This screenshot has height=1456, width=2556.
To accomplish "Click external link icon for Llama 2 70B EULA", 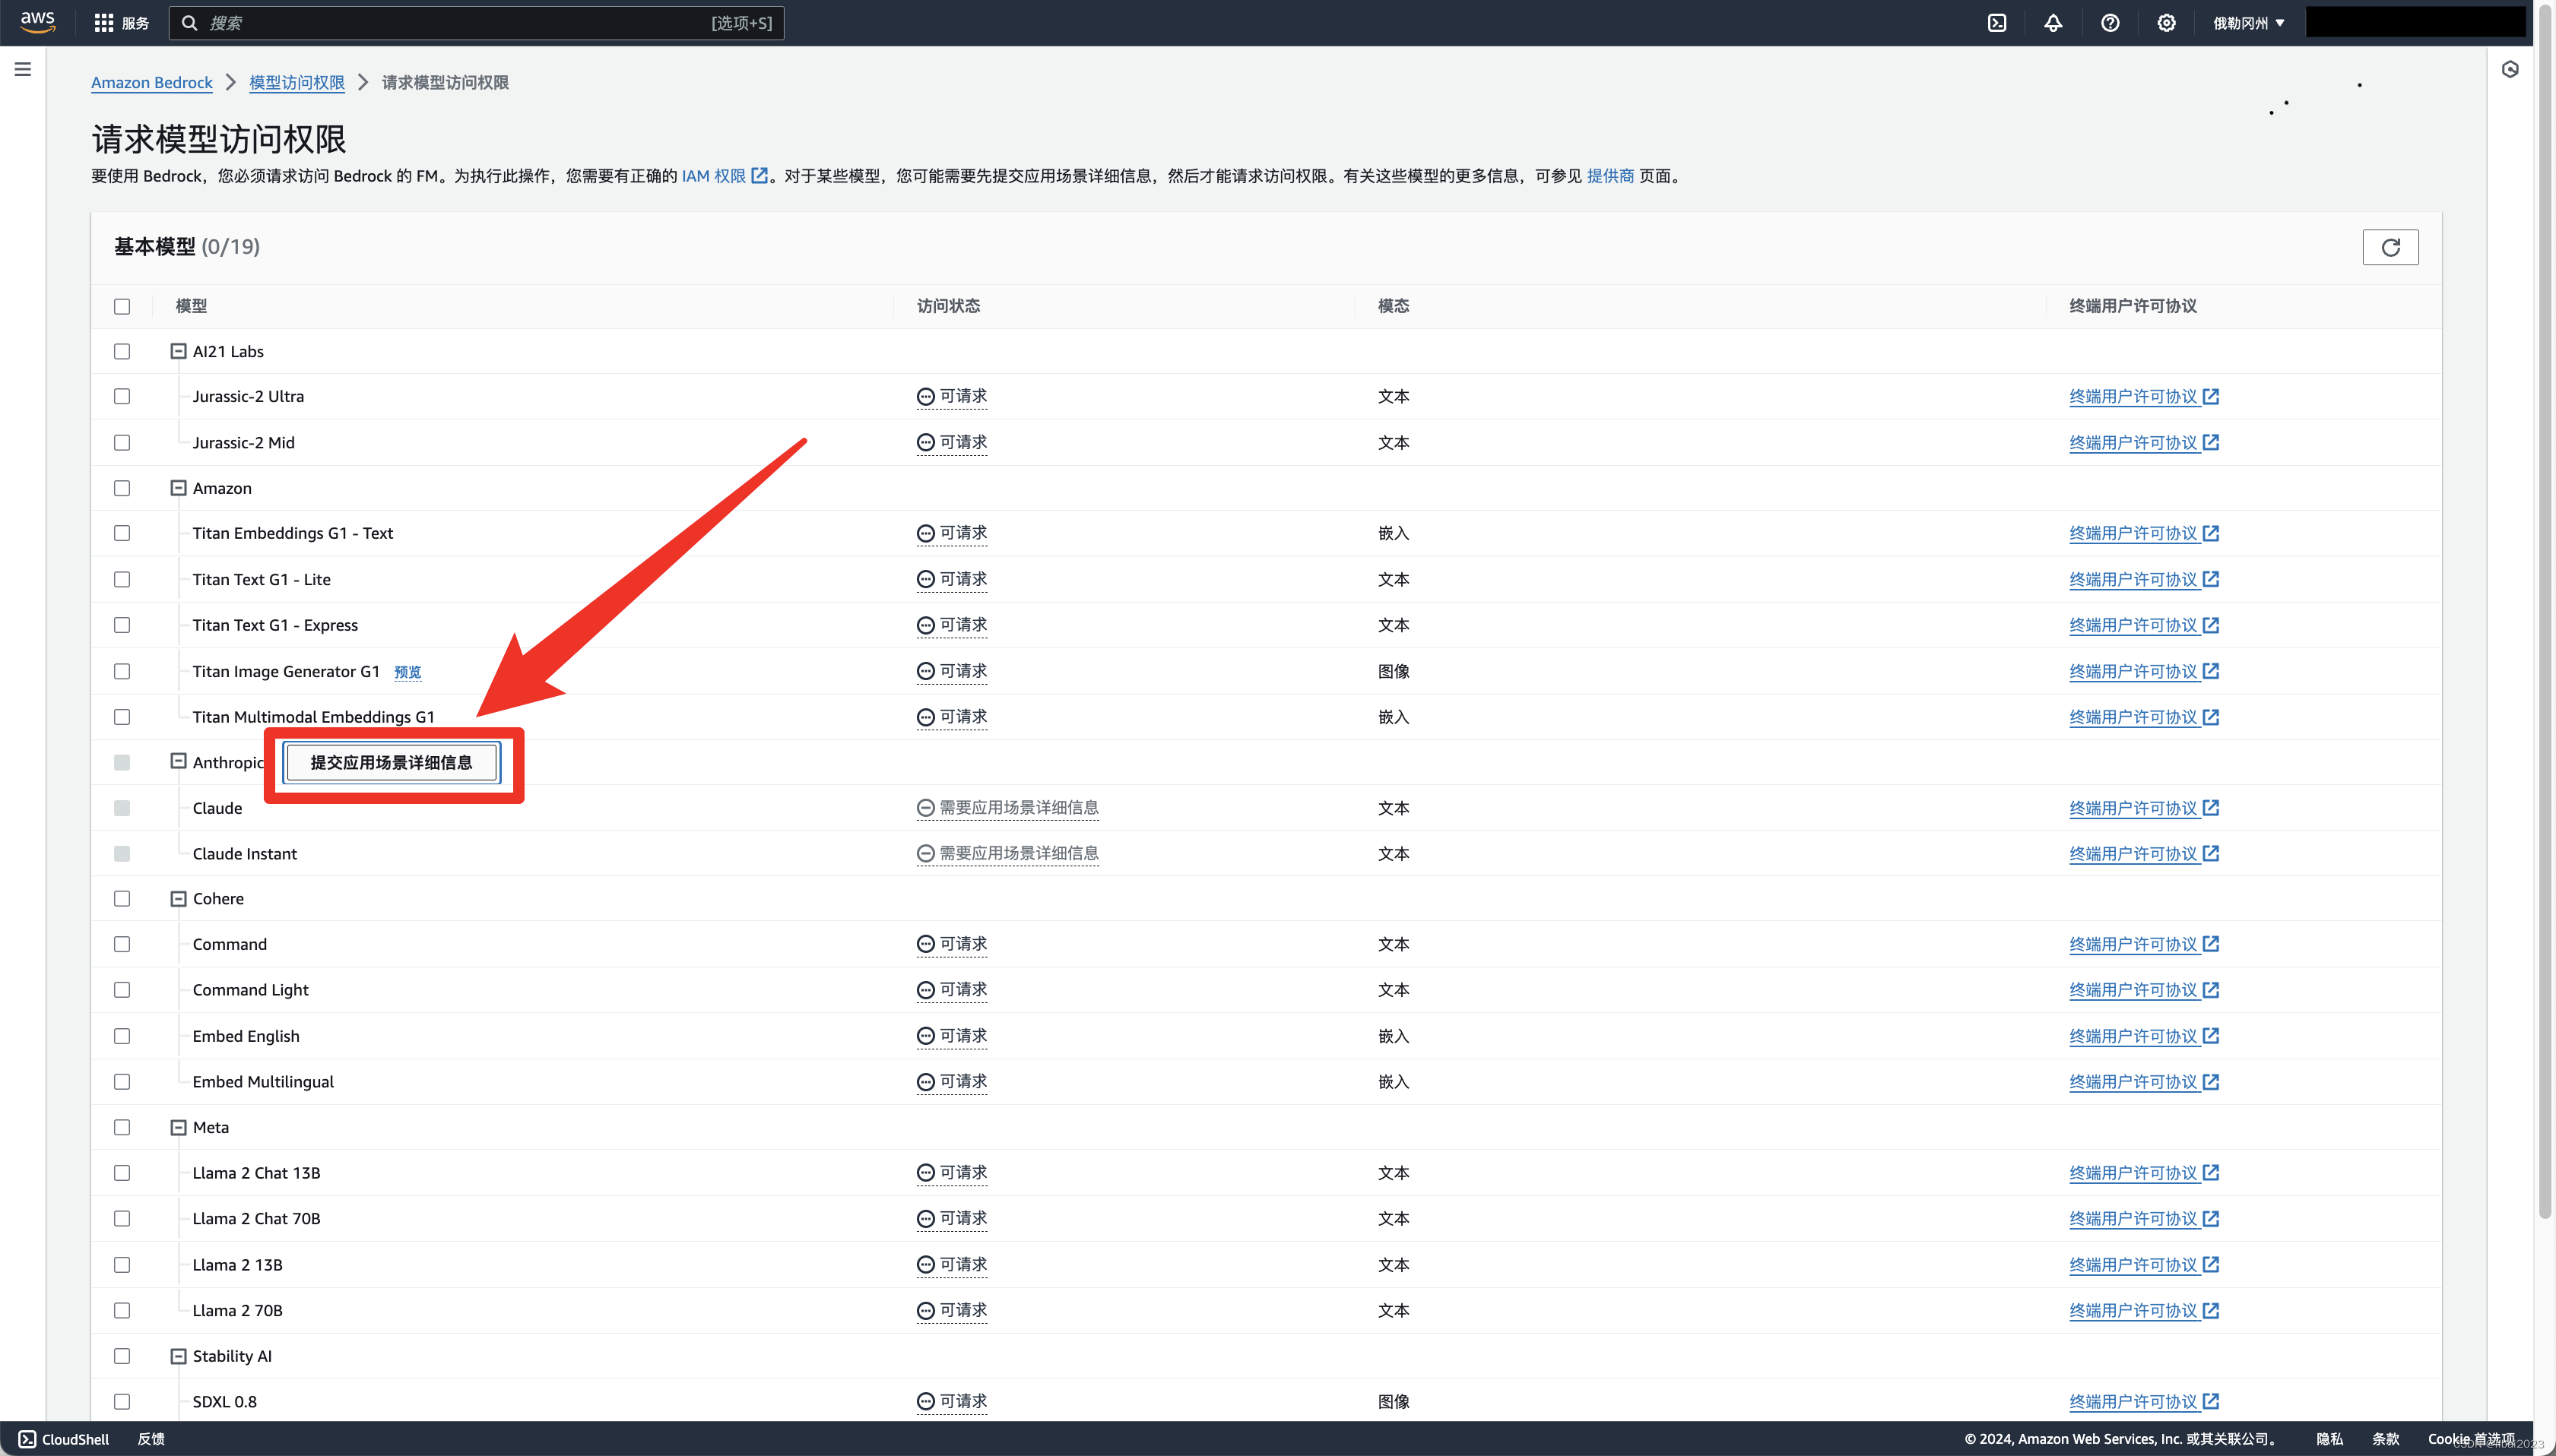I will (2211, 1310).
